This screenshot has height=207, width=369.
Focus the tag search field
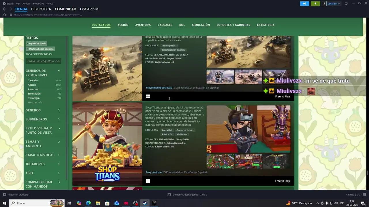[x=43, y=61]
